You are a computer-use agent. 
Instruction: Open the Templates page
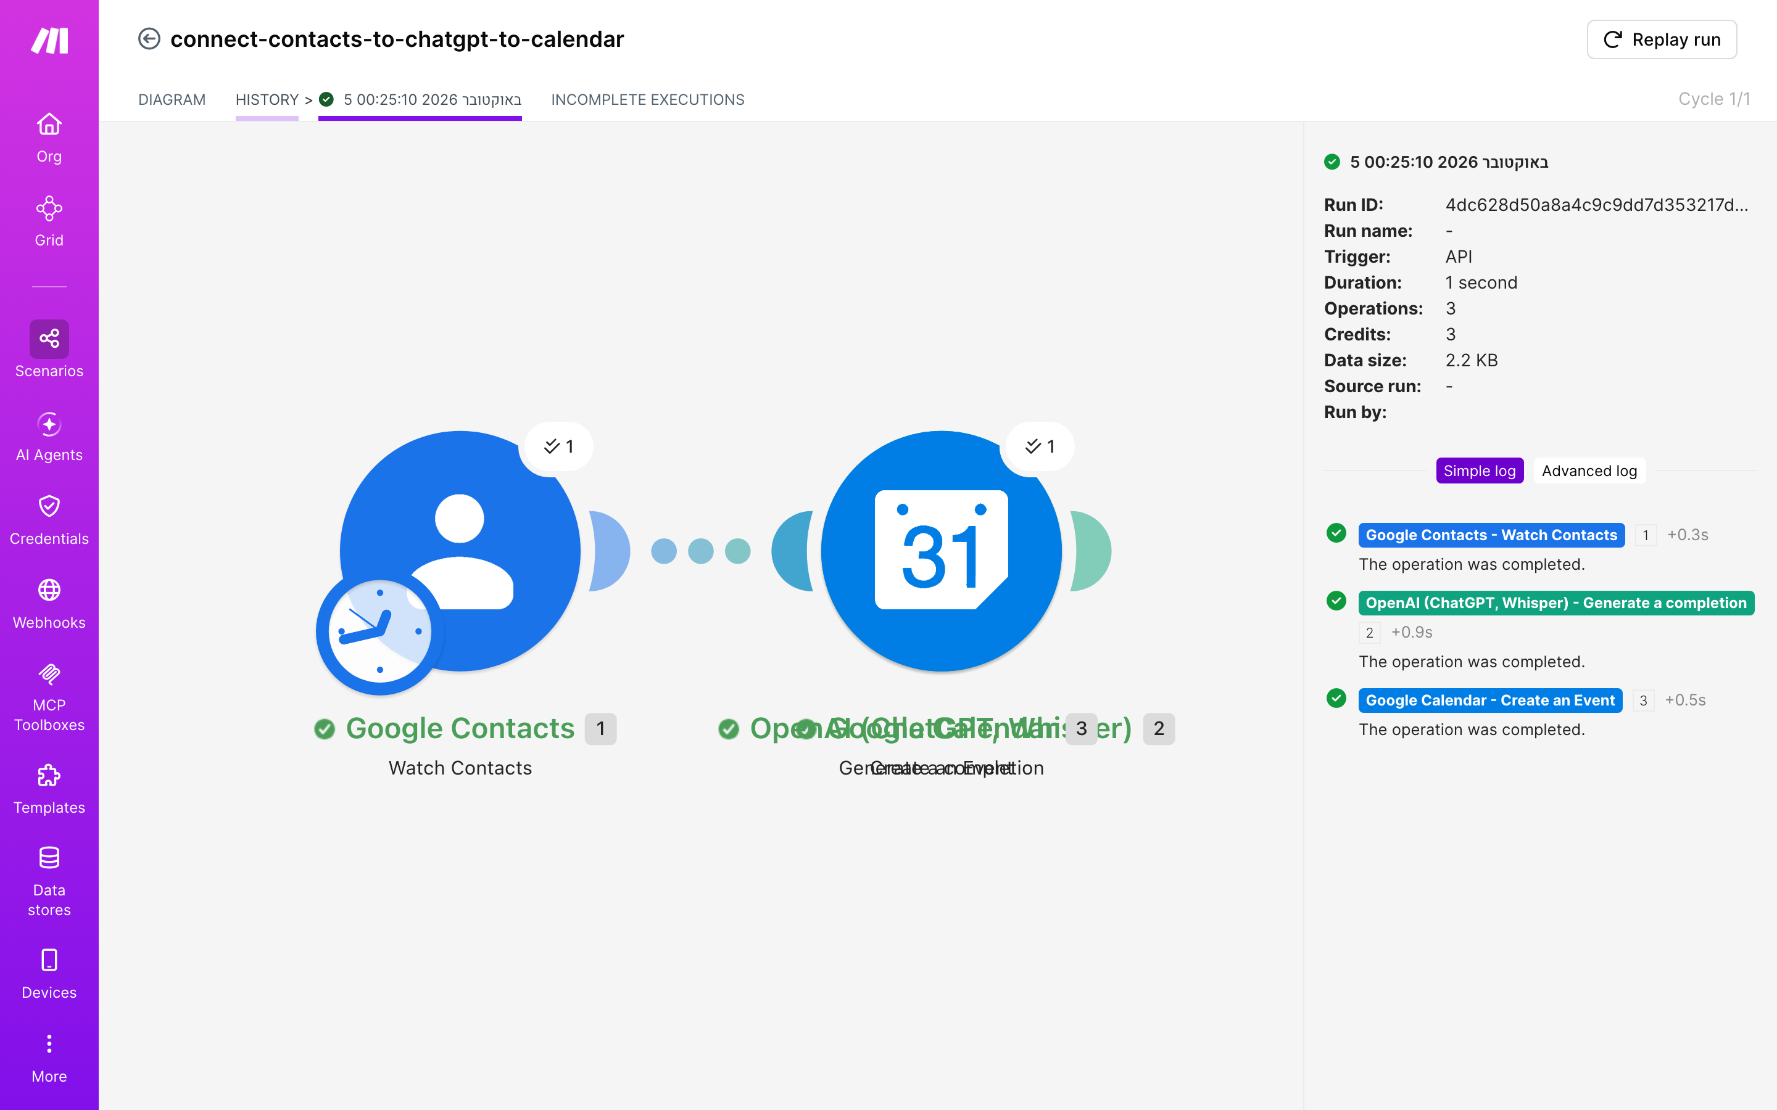click(49, 789)
